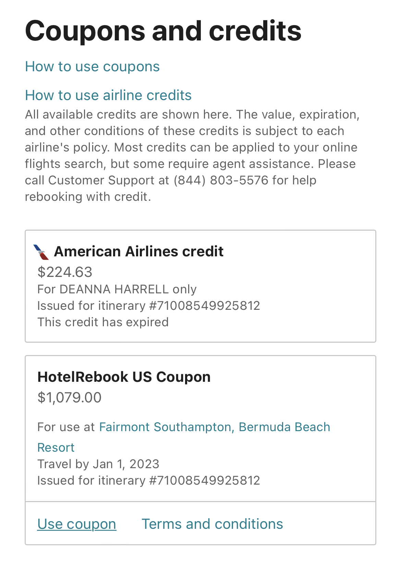Image resolution: width=401 pixels, height=572 pixels.
Task: View Terms and conditions for the coupon
Action: point(212,524)
